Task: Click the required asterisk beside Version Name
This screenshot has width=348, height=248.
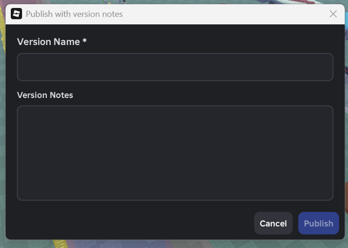Action: pyautogui.click(x=84, y=41)
